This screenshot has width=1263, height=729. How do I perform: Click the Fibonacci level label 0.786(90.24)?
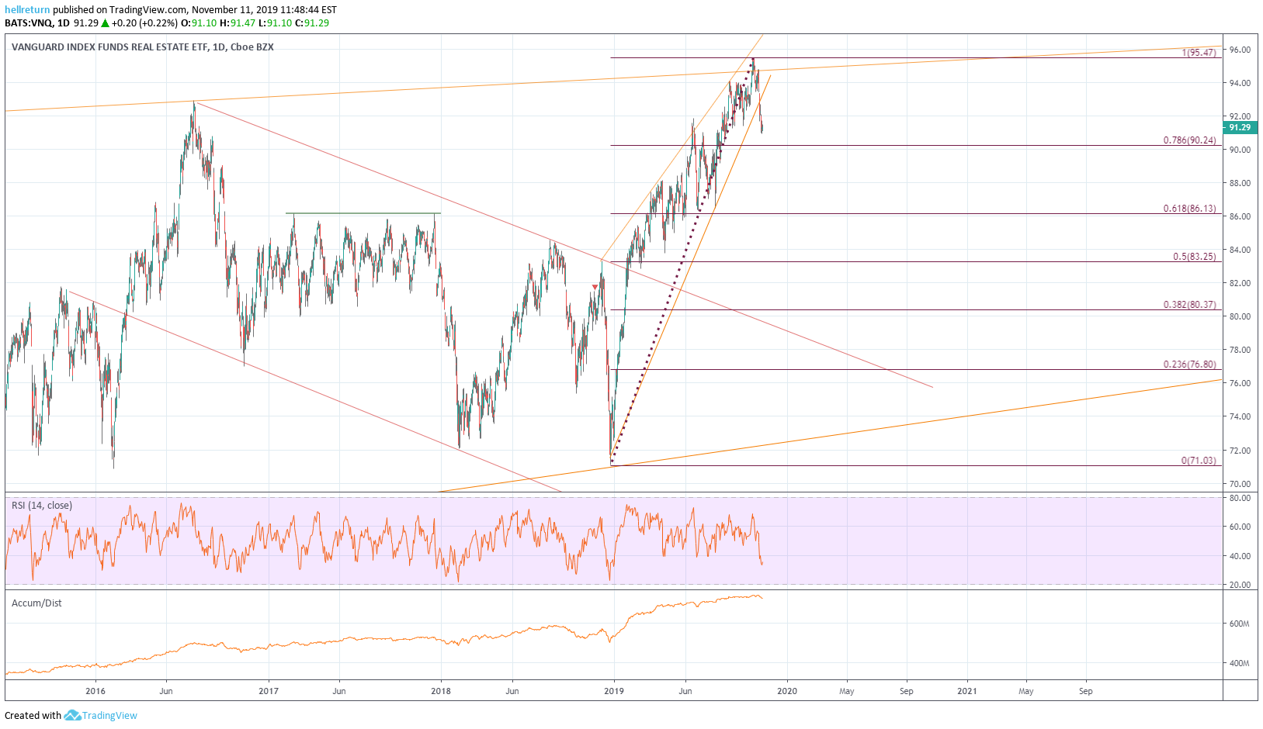click(1189, 140)
